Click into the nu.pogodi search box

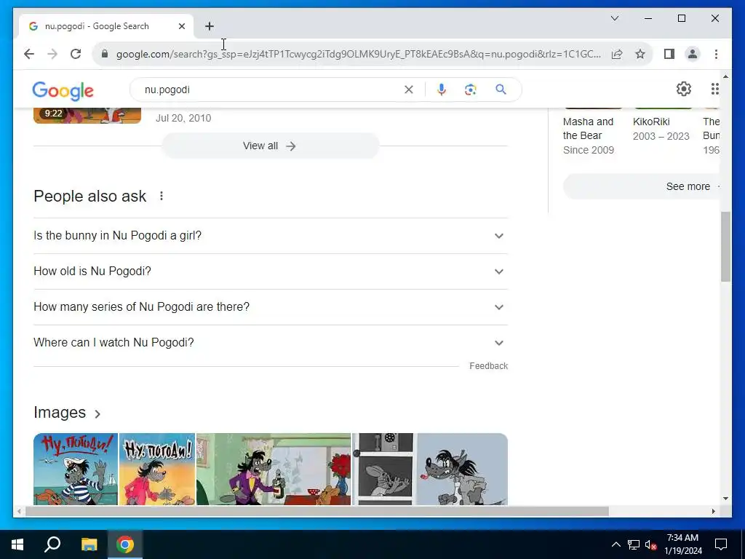271,90
